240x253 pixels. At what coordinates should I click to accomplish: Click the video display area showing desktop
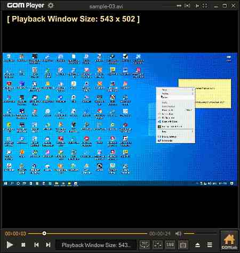(120, 119)
